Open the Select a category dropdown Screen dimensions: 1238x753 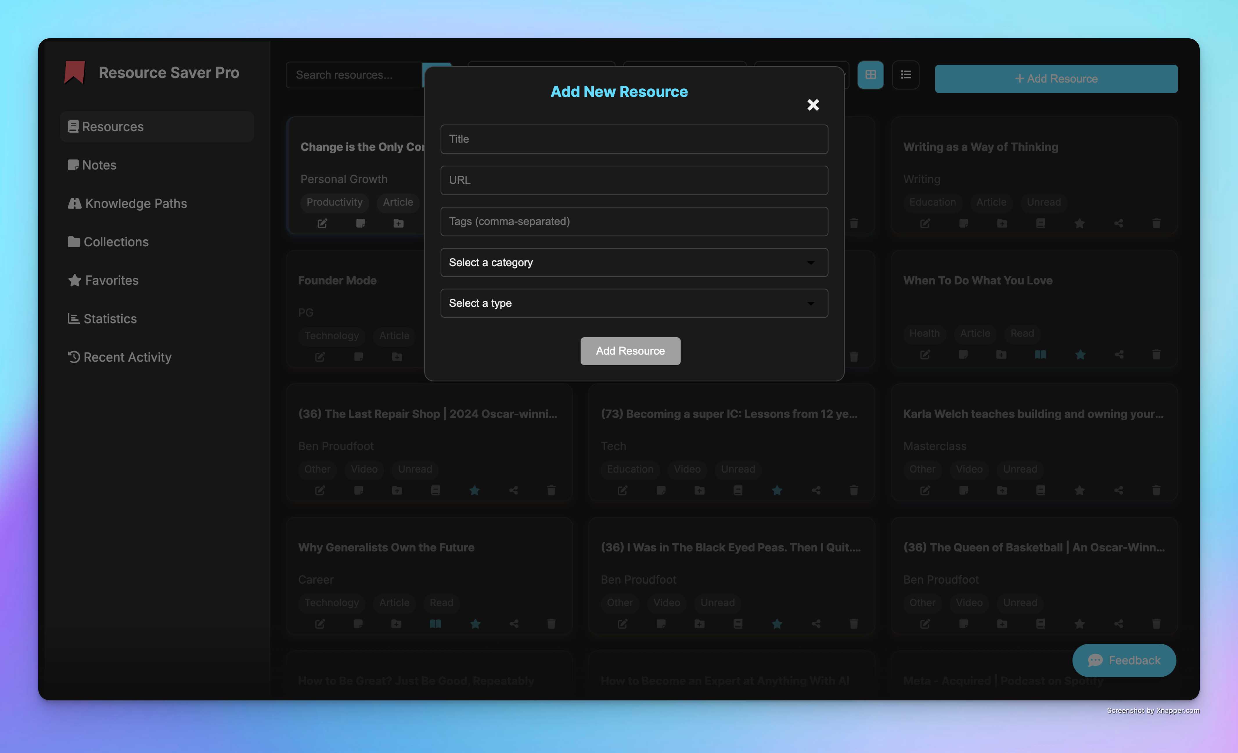tap(634, 262)
